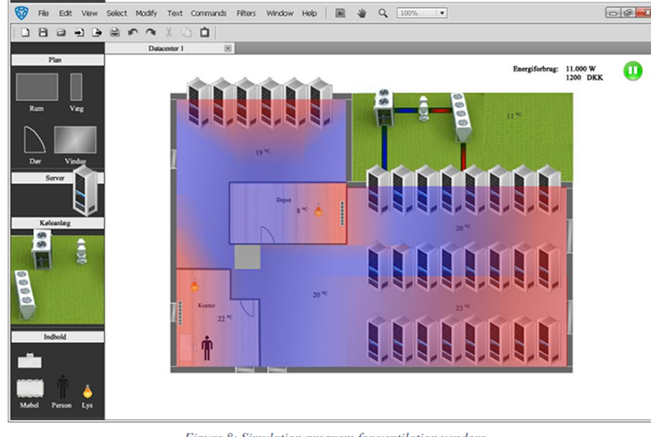Click the lamp inside the Depot room
The width and height of the screenshot is (651, 437).
[x=319, y=211]
